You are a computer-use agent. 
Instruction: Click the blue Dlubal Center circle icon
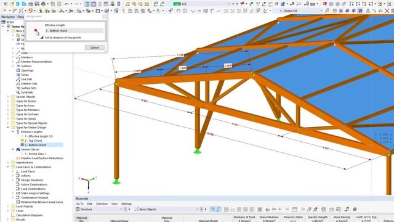[x=18, y=4]
